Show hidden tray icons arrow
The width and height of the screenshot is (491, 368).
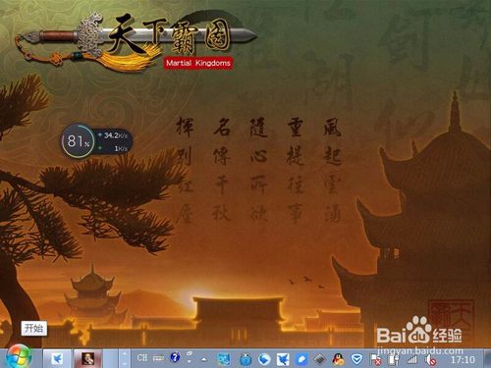(204, 359)
